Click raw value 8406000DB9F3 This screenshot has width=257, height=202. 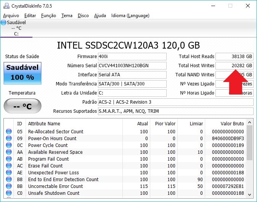point(228,139)
